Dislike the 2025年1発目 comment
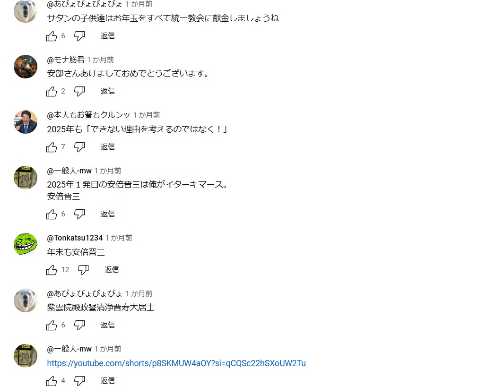 point(79,214)
